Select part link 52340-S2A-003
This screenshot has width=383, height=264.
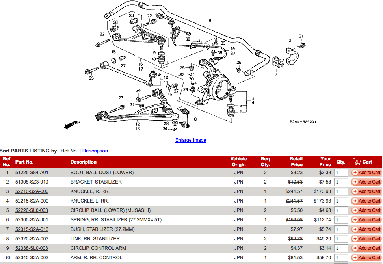pyautogui.click(x=32, y=258)
